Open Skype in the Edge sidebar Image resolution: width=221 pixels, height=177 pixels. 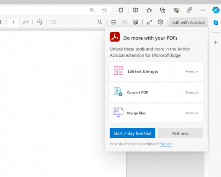pyautogui.click(x=216, y=23)
